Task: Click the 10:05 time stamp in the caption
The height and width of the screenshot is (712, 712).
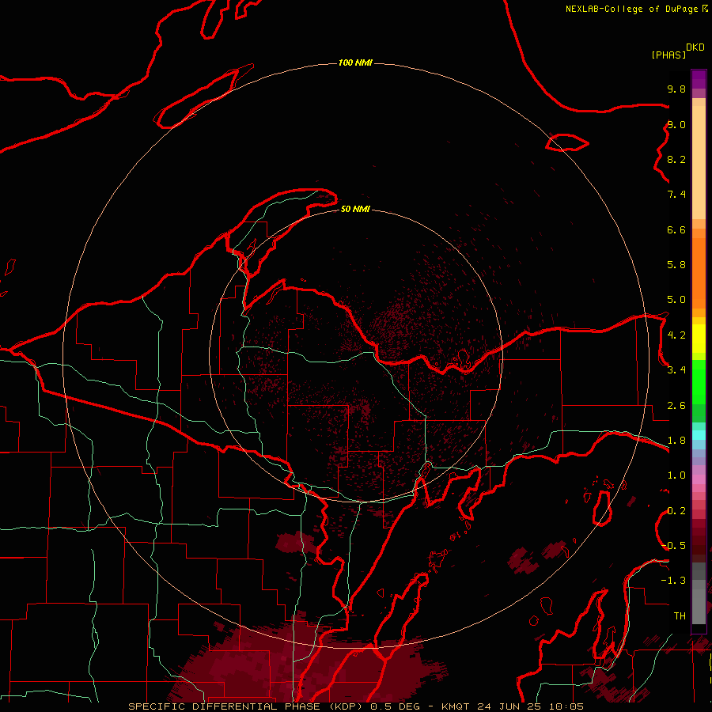Action: click(x=566, y=706)
